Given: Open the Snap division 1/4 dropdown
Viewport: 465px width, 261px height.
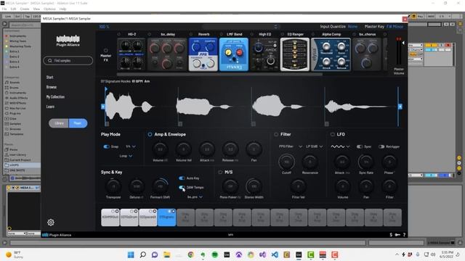Looking at the screenshot, I should click(131, 146).
